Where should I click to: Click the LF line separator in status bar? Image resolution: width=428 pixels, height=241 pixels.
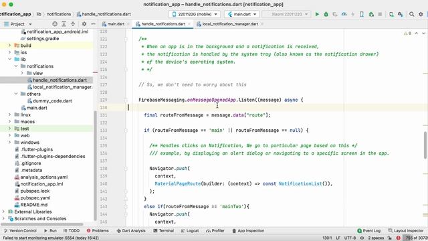coord(338,238)
